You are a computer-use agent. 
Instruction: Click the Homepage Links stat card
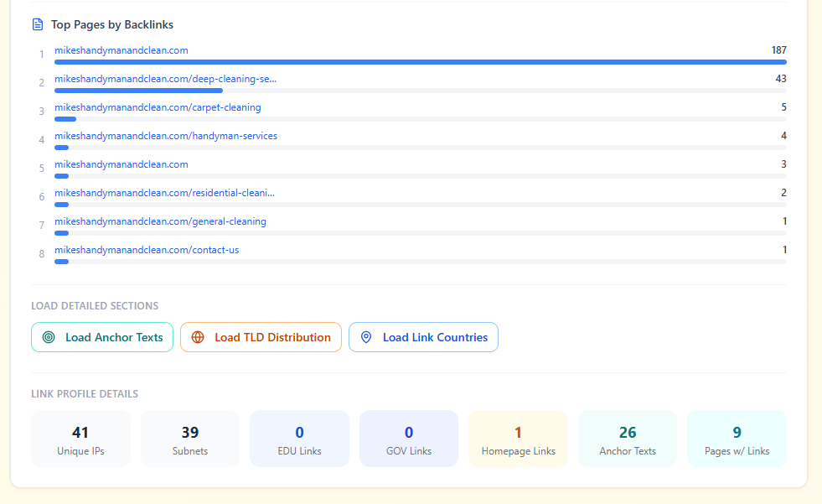[518, 438]
